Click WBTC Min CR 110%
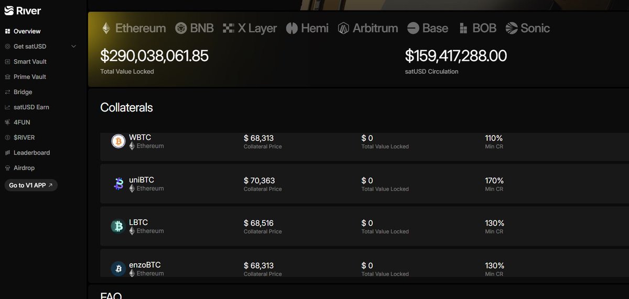Image resolution: width=629 pixels, height=299 pixels. click(494, 138)
